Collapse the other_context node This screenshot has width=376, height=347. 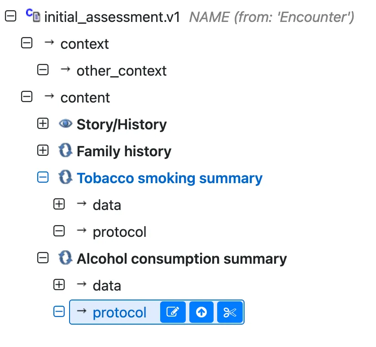click(43, 70)
